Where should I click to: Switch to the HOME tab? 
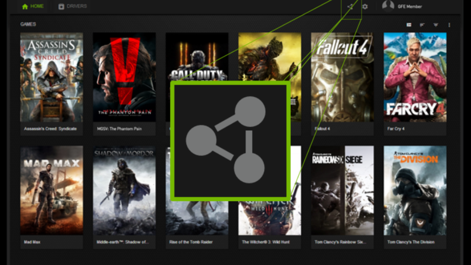pos(33,6)
